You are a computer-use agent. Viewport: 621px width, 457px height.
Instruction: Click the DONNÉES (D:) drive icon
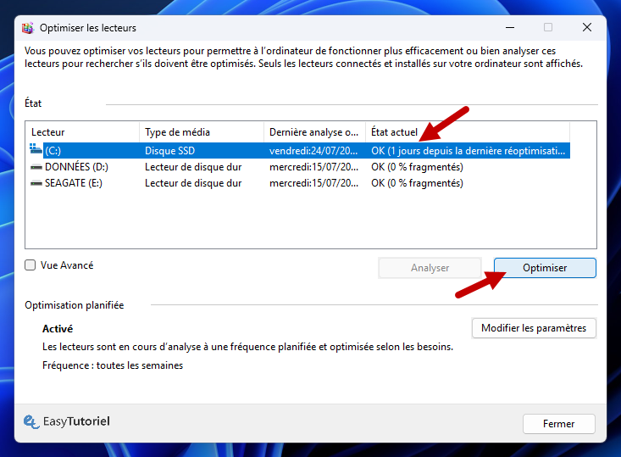tap(36, 167)
